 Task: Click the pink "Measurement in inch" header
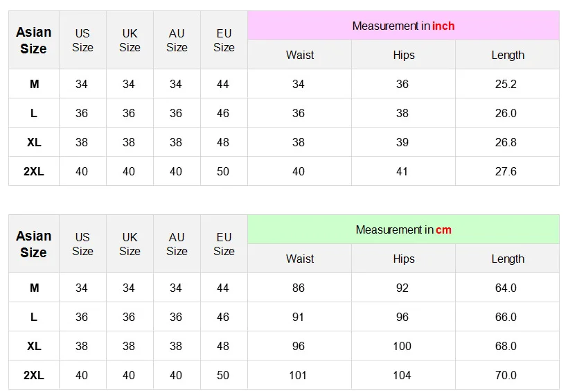click(x=403, y=26)
